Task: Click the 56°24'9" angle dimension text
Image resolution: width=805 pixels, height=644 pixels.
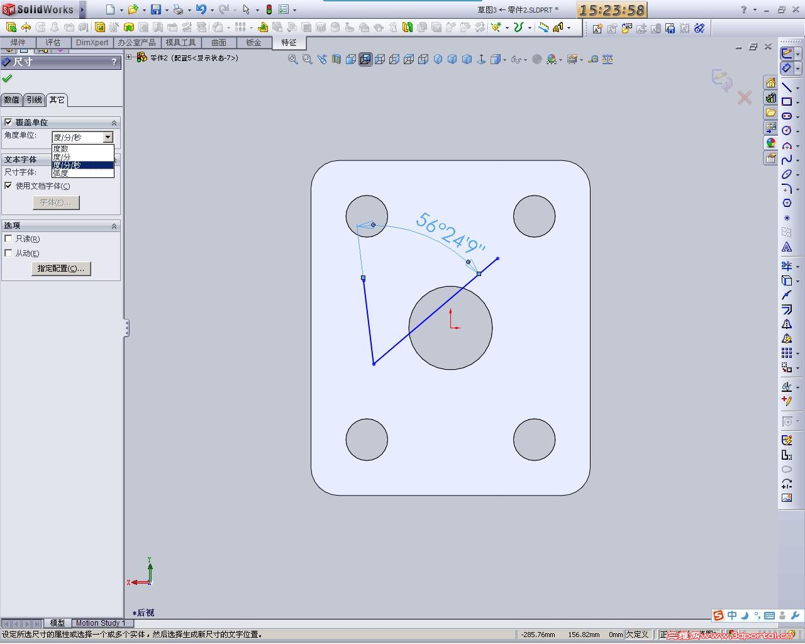Action: (x=450, y=233)
